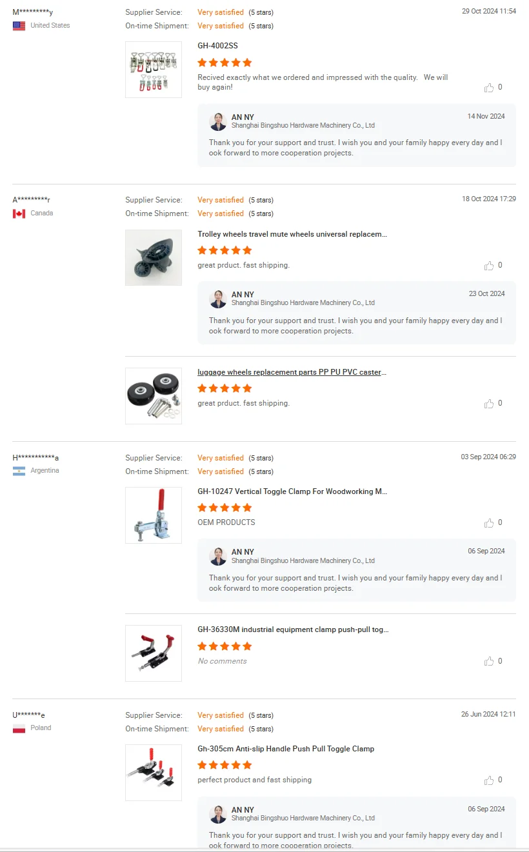
Task: Like the GH-36330M clamp review
Action: [489, 661]
